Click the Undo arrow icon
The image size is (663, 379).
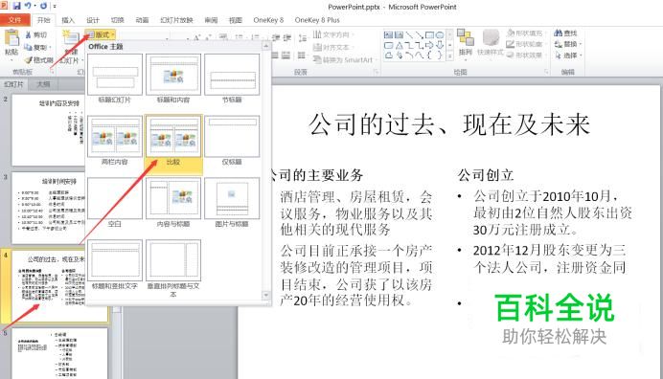pos(28,6)
